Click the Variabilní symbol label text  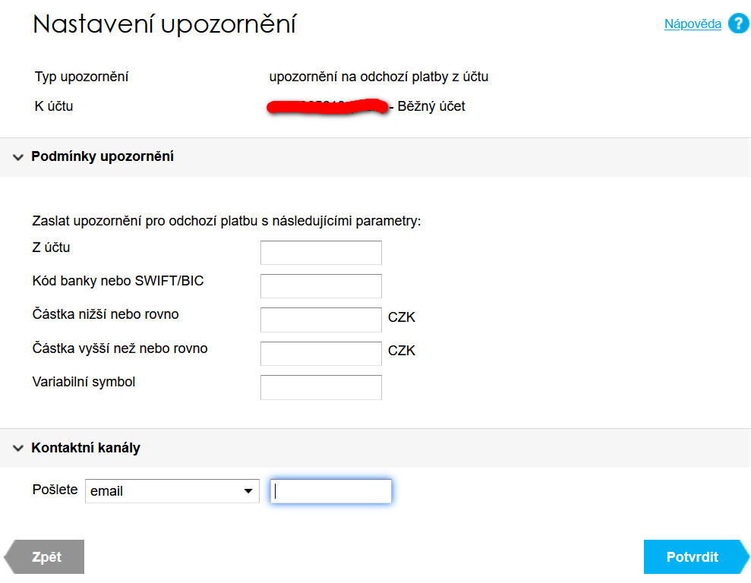[84, 383]
